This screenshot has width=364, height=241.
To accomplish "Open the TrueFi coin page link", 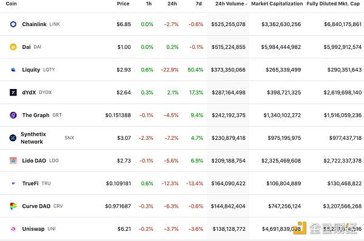I will point(30,183).
